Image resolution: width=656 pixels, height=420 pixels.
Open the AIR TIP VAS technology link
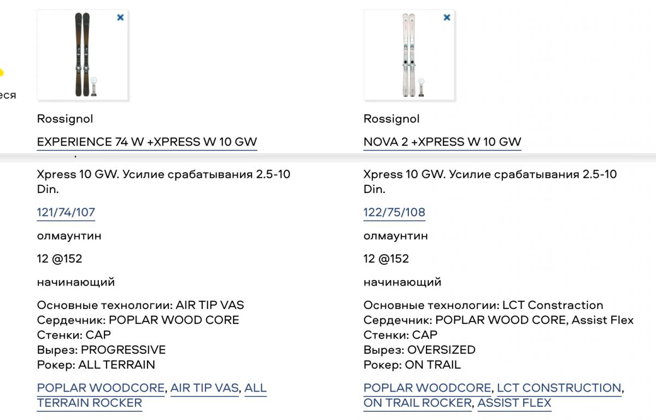[204, 388]
